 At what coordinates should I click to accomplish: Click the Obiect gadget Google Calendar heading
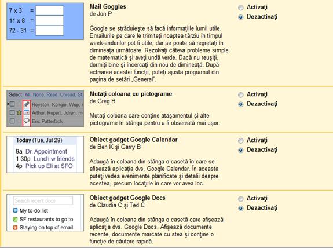coord(133,140)
